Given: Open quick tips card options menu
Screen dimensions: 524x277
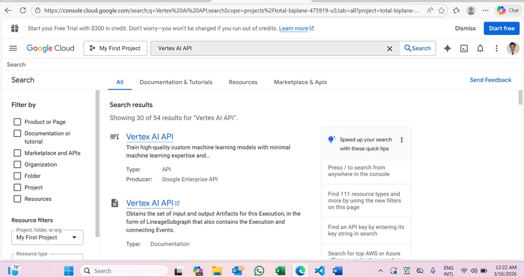Looking at the screenshot, I should point(401,140).
